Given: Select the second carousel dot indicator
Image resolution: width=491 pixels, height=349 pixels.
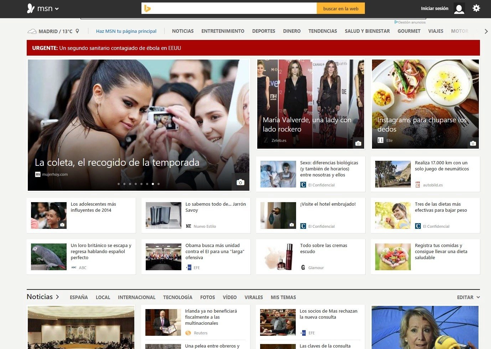Looking at the screenshot, I should click(x=124, y=184).
